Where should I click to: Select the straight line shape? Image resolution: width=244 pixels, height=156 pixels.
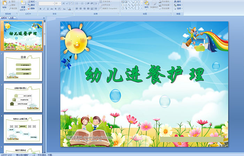pyautogui.click(x=129, y=2)
